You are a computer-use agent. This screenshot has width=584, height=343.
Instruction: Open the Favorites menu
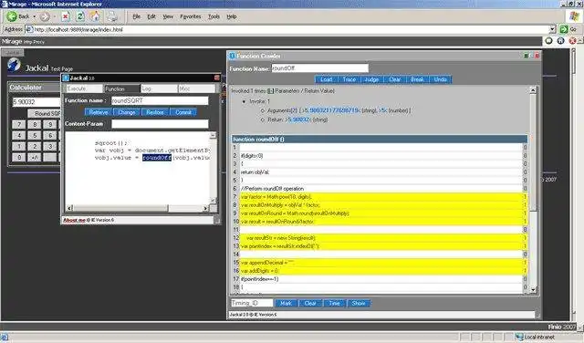[191, 16]
